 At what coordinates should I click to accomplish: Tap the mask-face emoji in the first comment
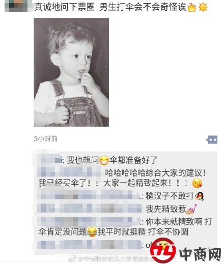104,160
